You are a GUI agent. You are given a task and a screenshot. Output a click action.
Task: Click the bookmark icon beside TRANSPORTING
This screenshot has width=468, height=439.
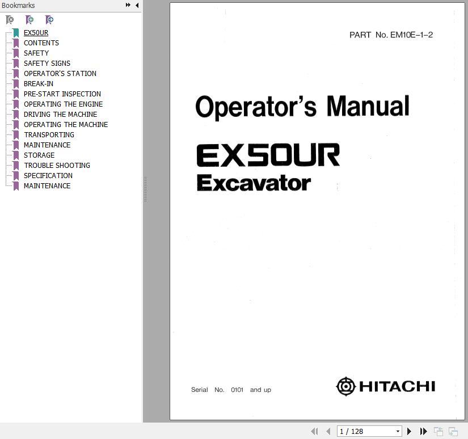click(x=16, y=135)
